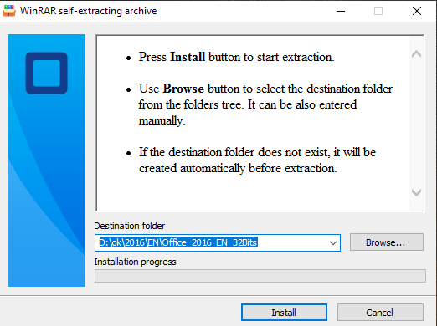The width and height of the screenshot is (437, 326).
Task: Cancel the extraction dialog
Action: [x=380, y=313]
